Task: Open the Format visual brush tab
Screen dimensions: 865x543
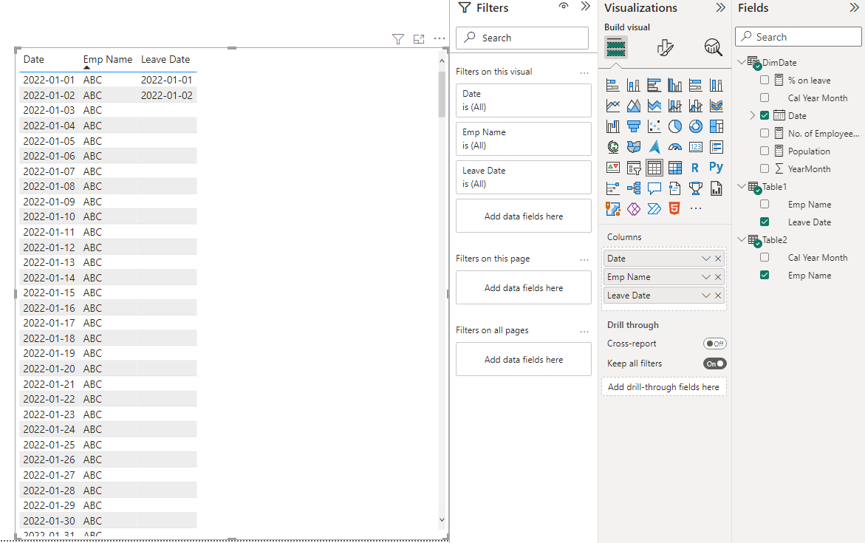Action: coord(665,47)
